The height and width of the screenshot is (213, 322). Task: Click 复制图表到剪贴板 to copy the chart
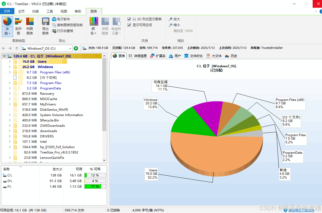pyautogui.click(x=68, y=25)
